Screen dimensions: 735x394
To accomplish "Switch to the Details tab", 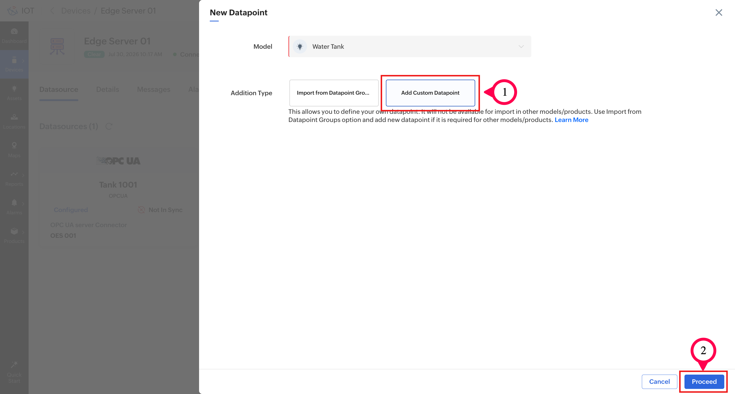I will pyautogui.click(x=107, y=89).
